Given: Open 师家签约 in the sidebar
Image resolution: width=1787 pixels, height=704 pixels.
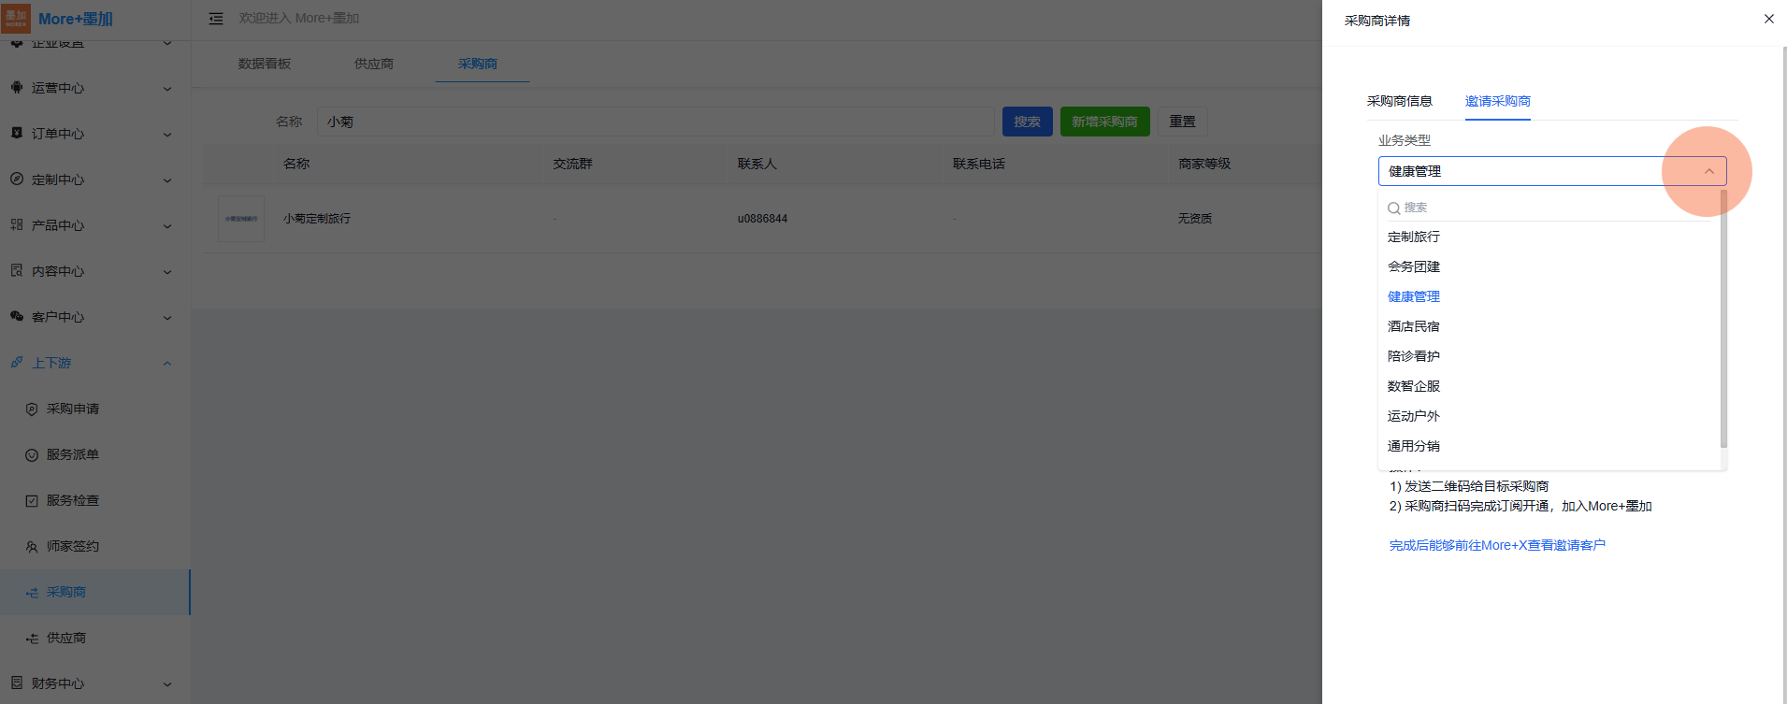Looking at the screenshot, I should pos(73,546).
